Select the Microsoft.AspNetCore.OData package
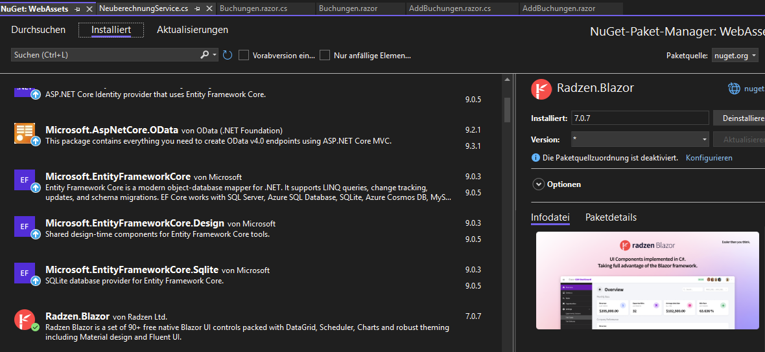 pyautogui.click(x=112, y=130)
